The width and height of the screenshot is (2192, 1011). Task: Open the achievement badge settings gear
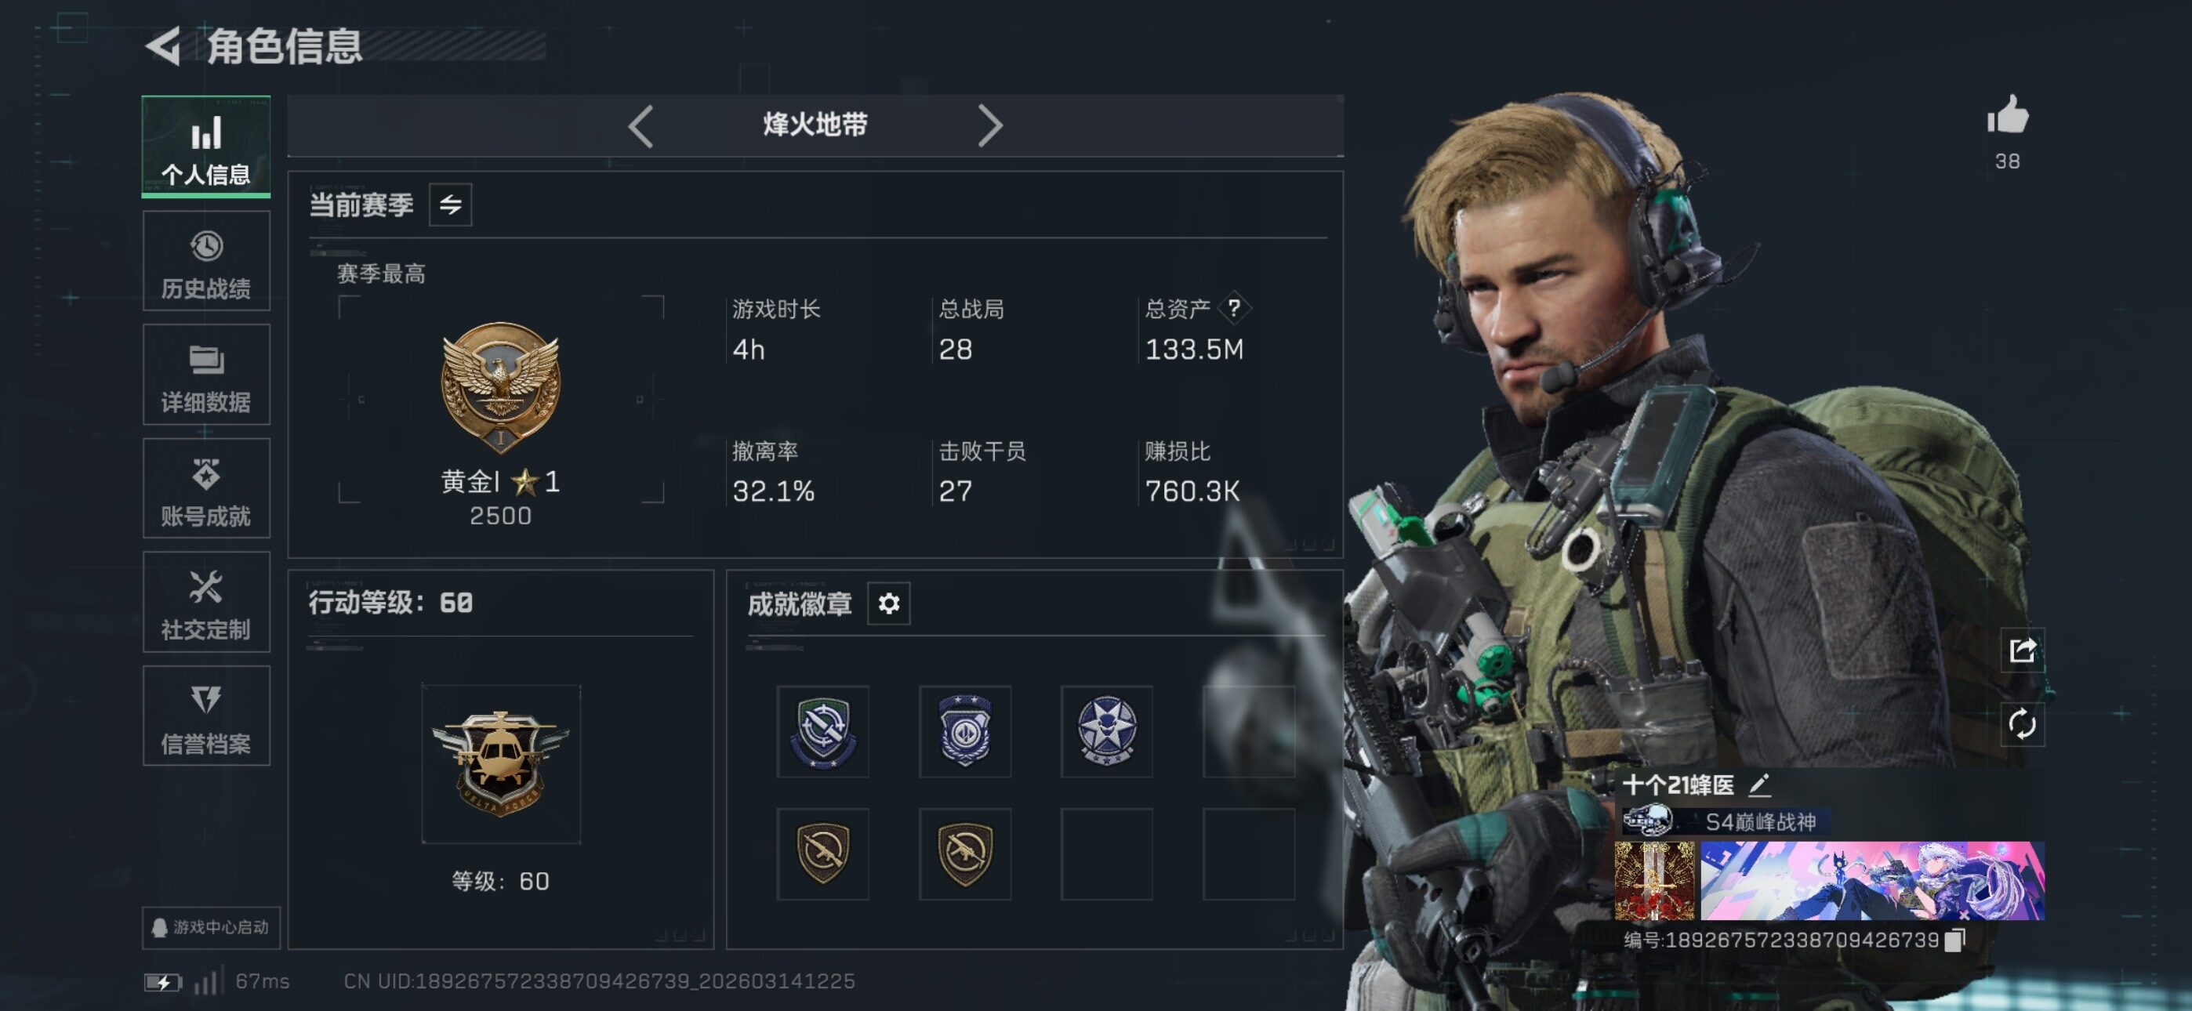click(888, 603)
